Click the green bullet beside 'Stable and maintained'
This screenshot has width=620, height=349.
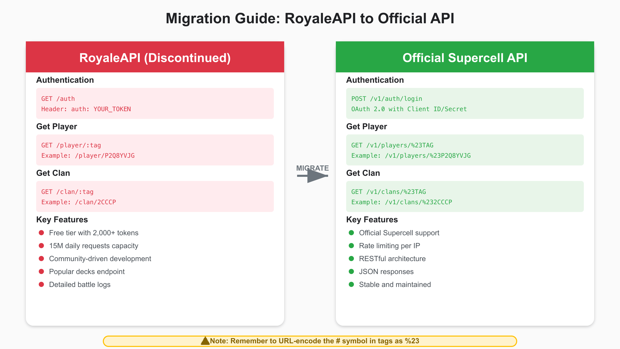click(351, 284)
